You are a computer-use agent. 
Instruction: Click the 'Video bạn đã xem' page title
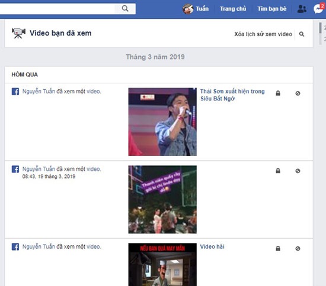[60, 33]
